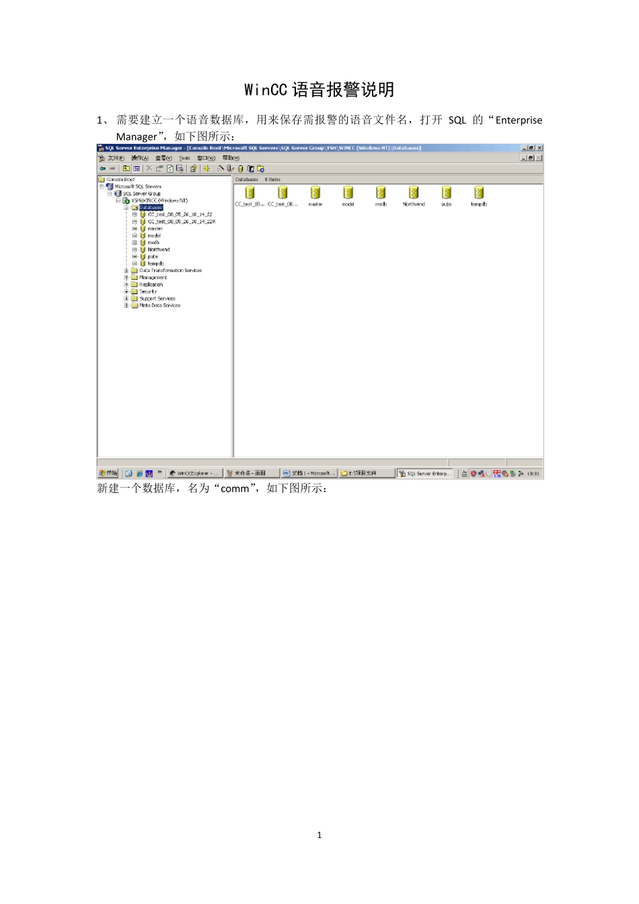Select Support Services in the tree

tap(157, 299)
